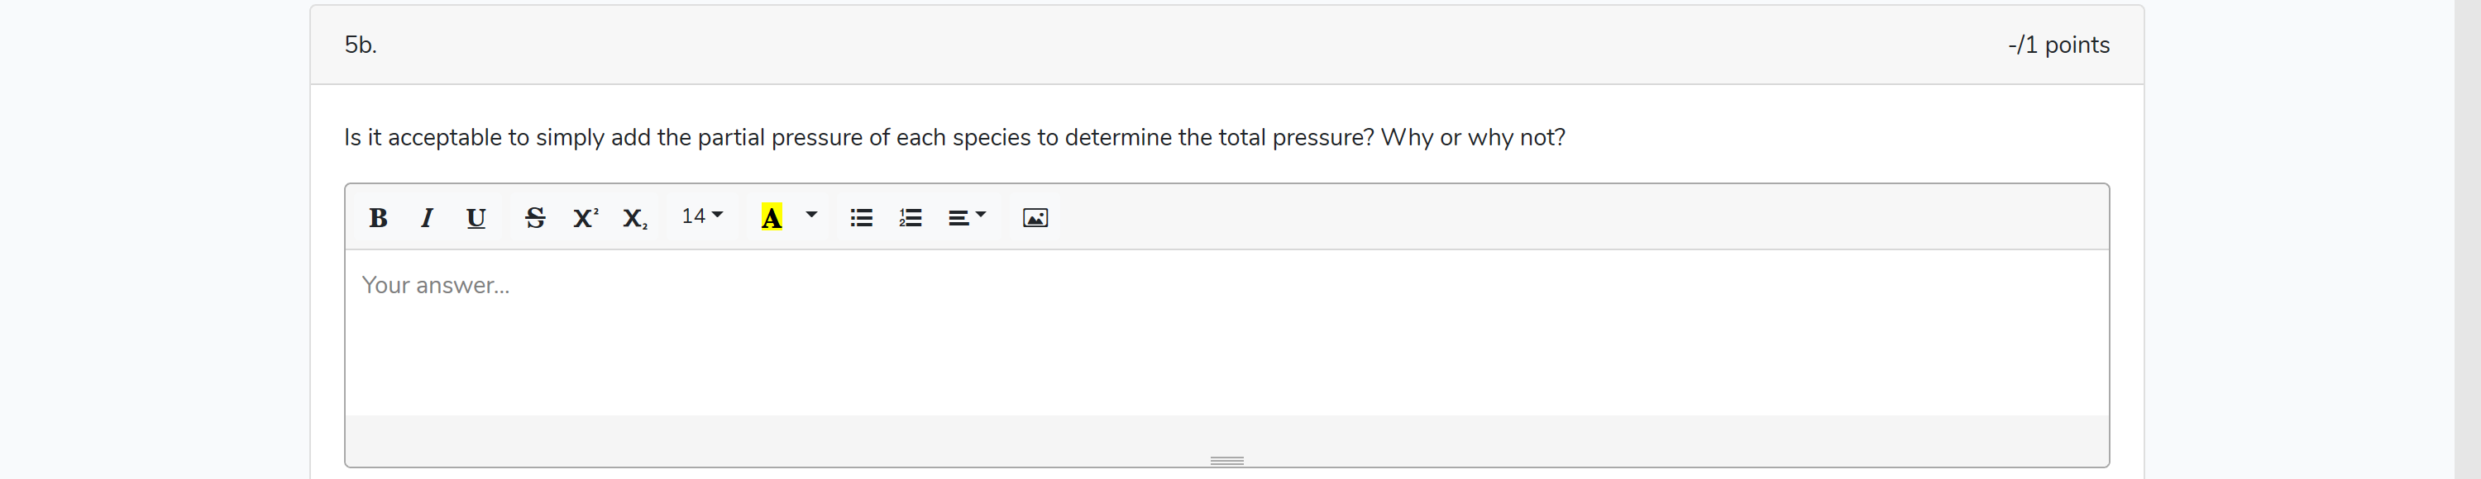The height and width of the screenshot is (479, 2481).
Task: Apply strikethrough formatting
Action: point(536,217)
